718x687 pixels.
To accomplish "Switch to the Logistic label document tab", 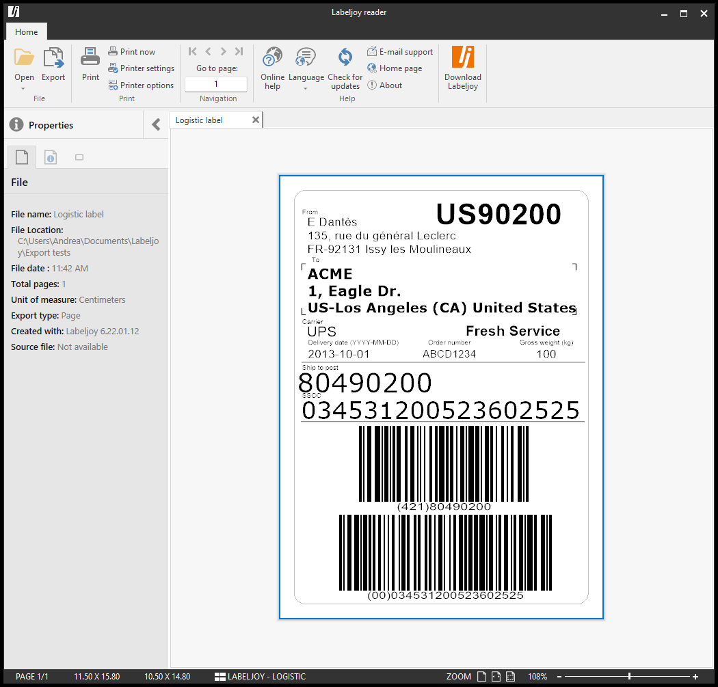I will (x=199, y=120).
